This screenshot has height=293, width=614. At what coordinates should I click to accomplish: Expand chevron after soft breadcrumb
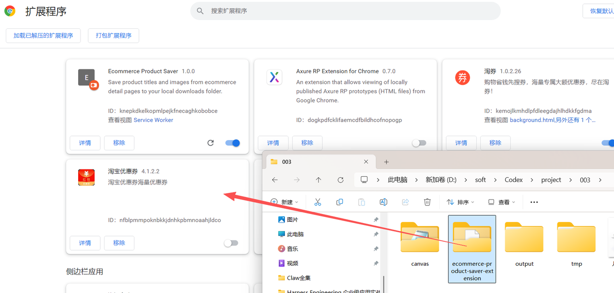tap(496, 180)
